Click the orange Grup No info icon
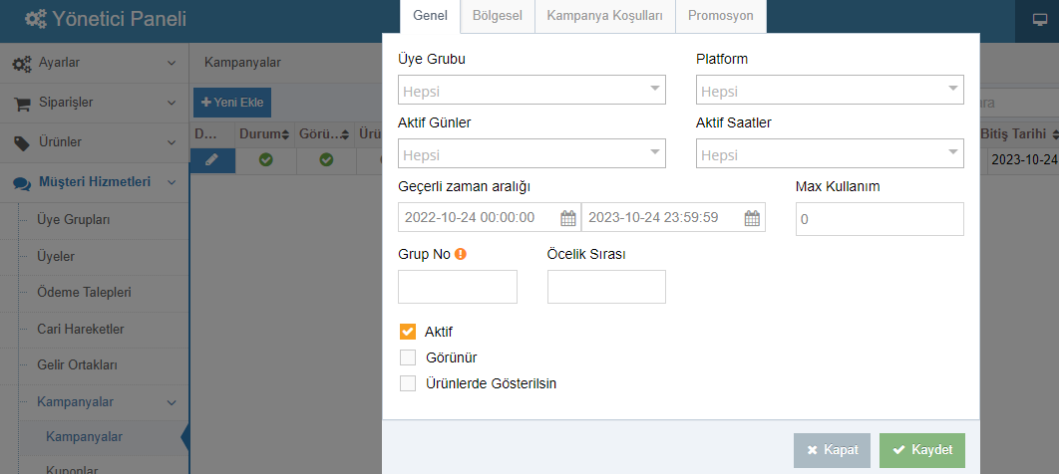 (461, 254)
